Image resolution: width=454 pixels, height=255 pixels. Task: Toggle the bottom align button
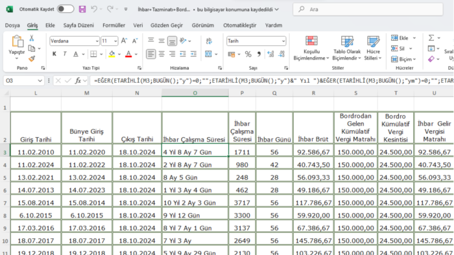172,41
